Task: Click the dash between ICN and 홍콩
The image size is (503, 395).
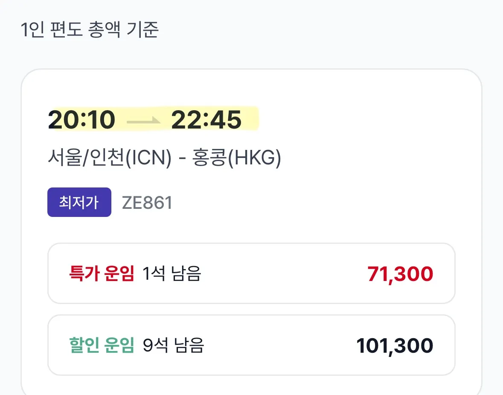Action: point(182,160)
